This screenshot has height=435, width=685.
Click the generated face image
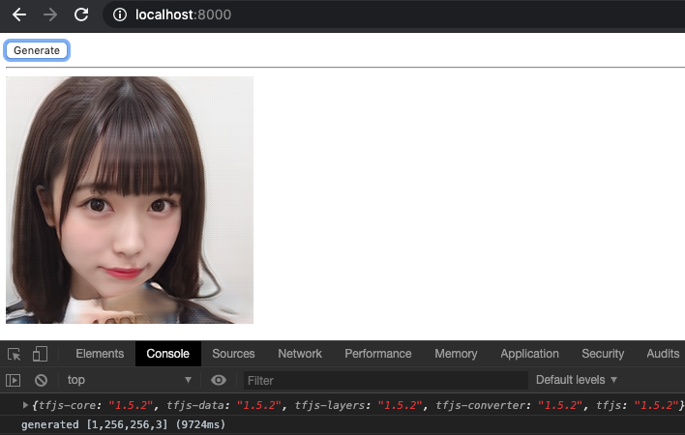click(130, 200)
